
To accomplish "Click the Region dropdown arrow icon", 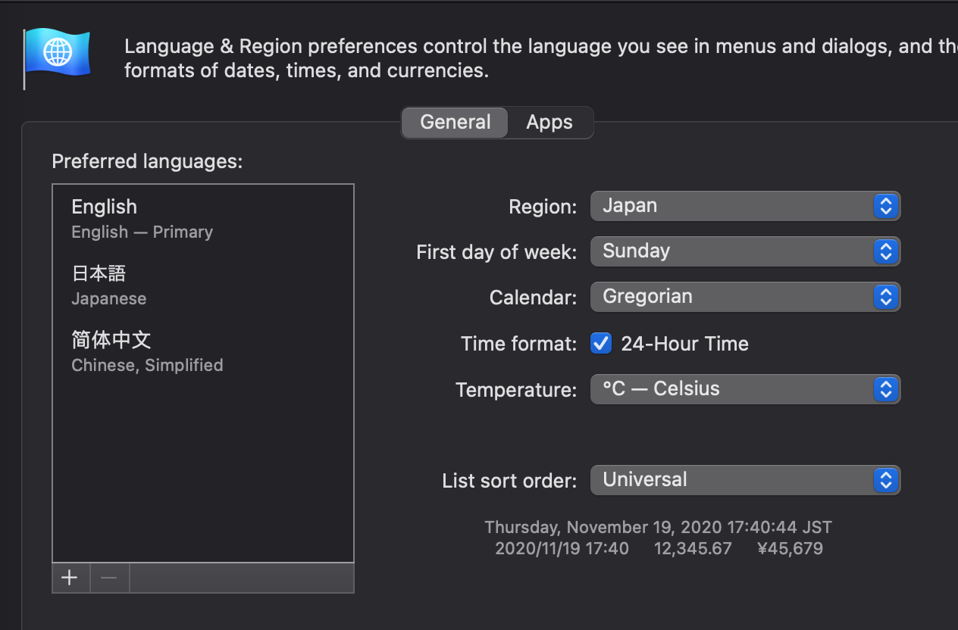I will (885, 206).
